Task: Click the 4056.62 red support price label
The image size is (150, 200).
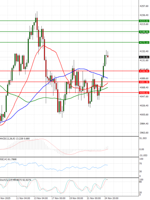Action: pos(144,93)
